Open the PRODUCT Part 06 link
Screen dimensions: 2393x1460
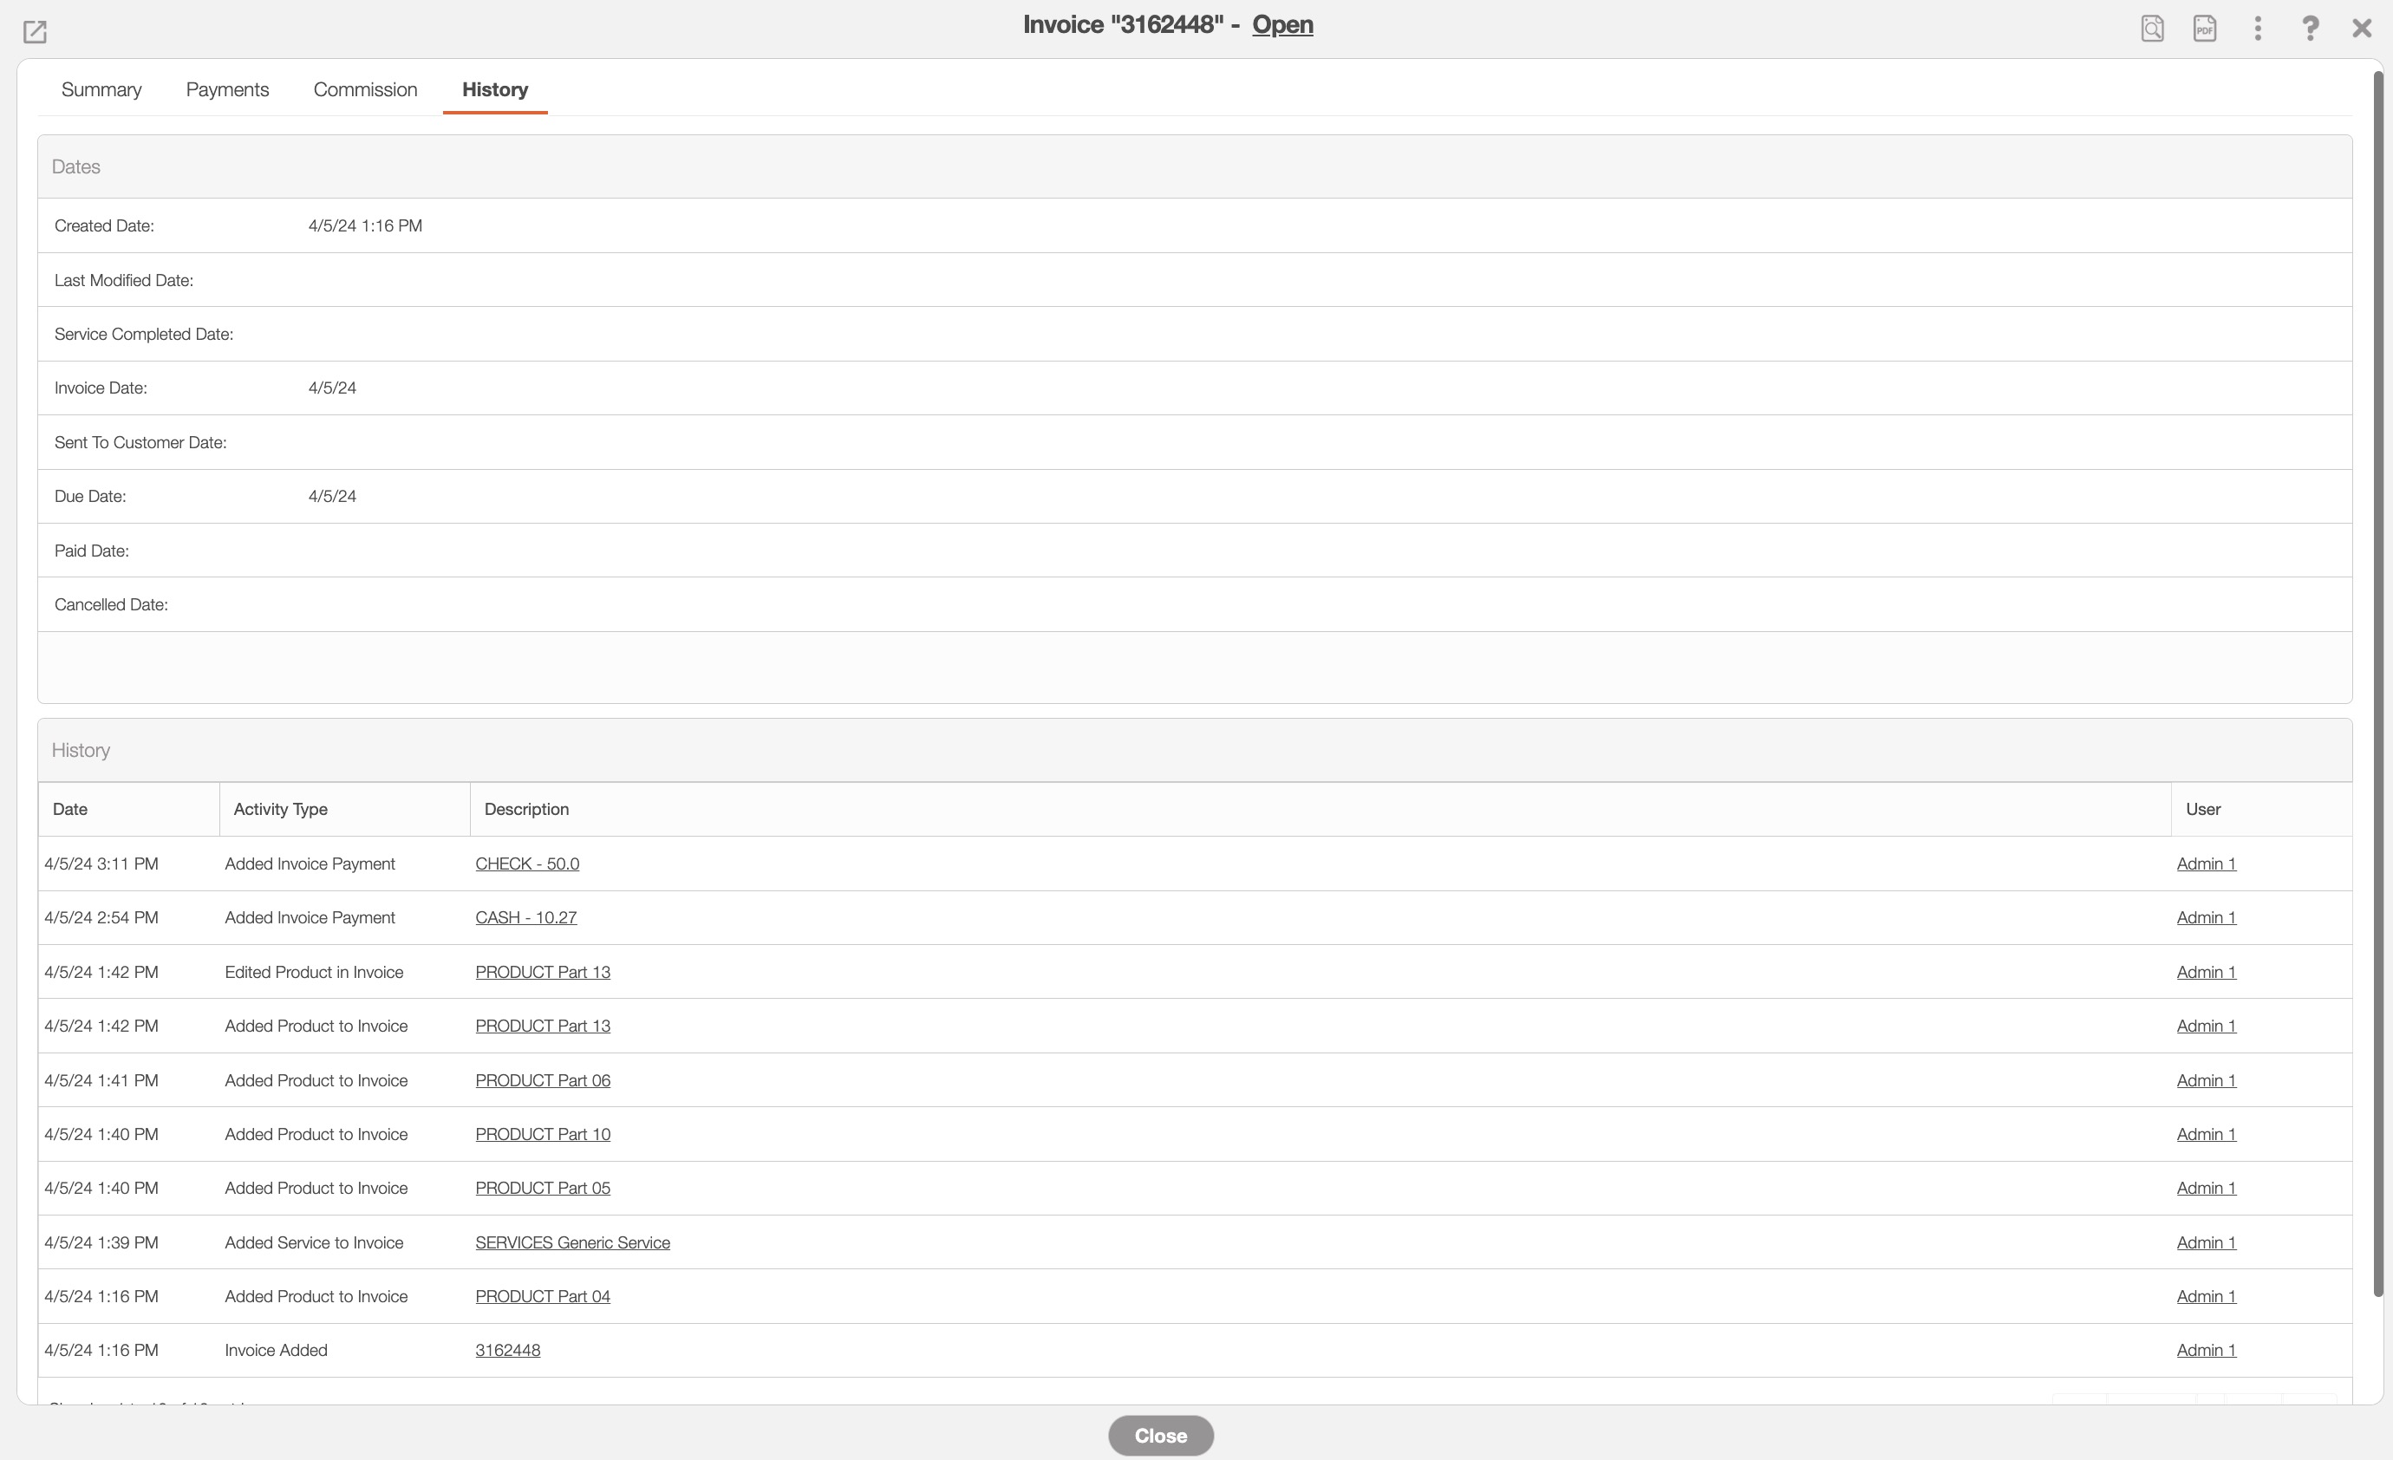(542, 1080)
